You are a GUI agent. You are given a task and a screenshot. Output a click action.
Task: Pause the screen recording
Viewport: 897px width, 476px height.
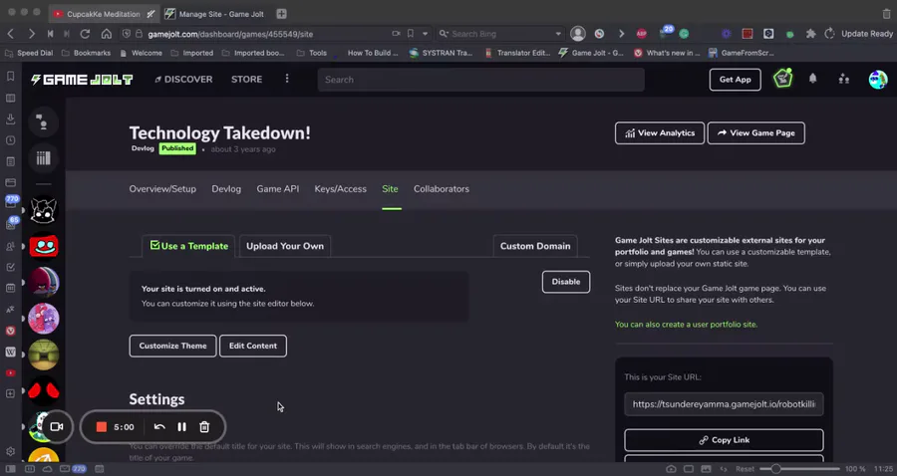(x=182, y=427)
